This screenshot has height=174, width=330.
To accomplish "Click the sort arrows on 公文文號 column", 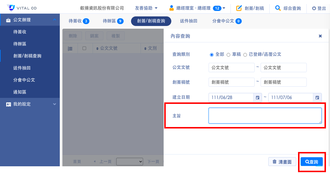I will click(x=97, y=48).
